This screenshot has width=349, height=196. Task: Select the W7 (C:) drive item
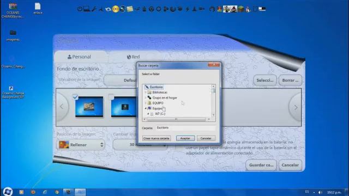click(x=160, y=114)
